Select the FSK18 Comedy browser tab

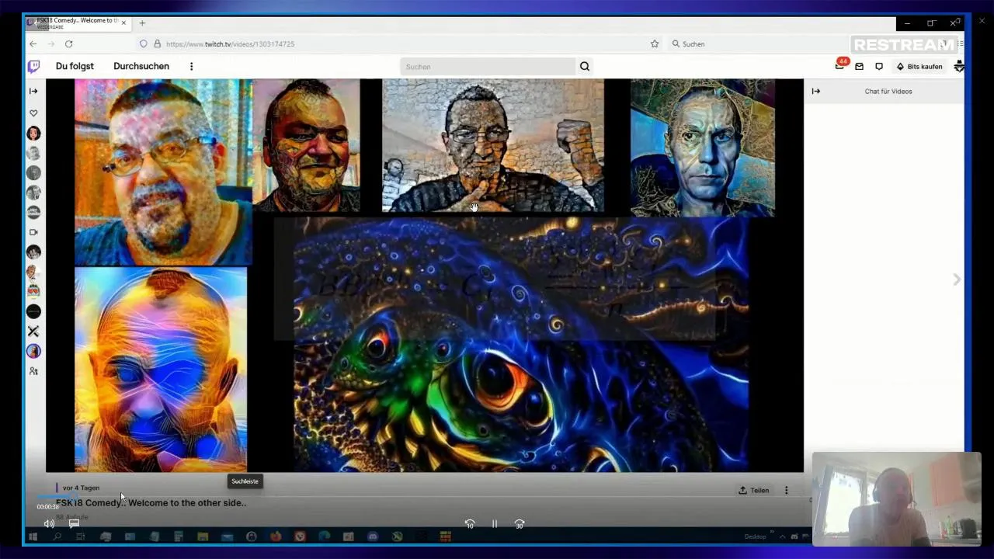tap(77, 23)
